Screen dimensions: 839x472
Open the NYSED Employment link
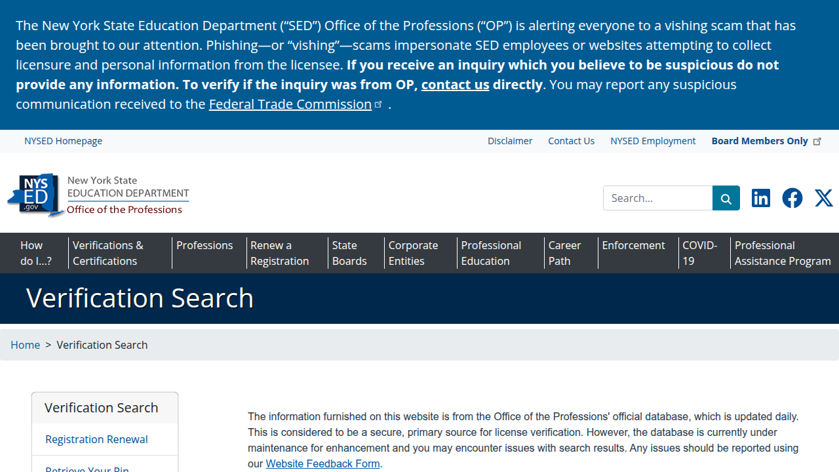tap(653, 141)
